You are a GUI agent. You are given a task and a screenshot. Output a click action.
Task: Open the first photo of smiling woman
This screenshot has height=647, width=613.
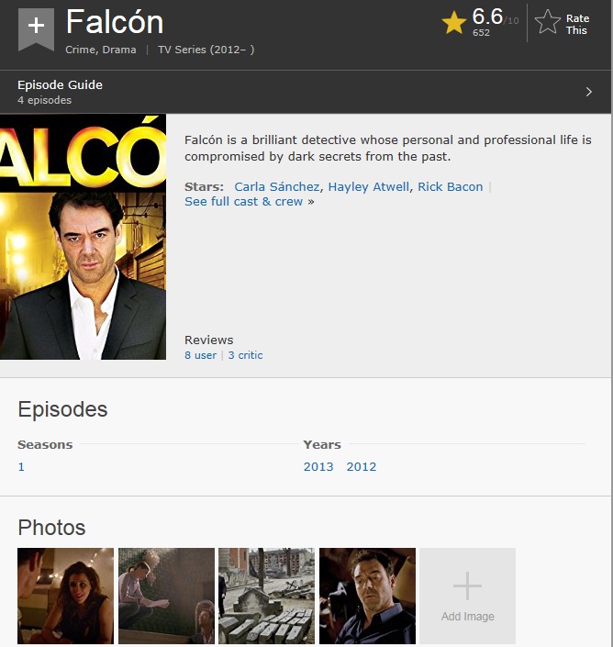coord(65,596)
